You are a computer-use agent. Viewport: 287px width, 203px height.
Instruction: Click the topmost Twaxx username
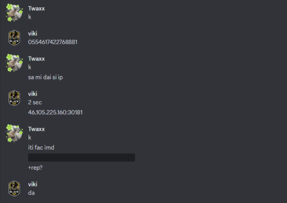pos(37,9)
